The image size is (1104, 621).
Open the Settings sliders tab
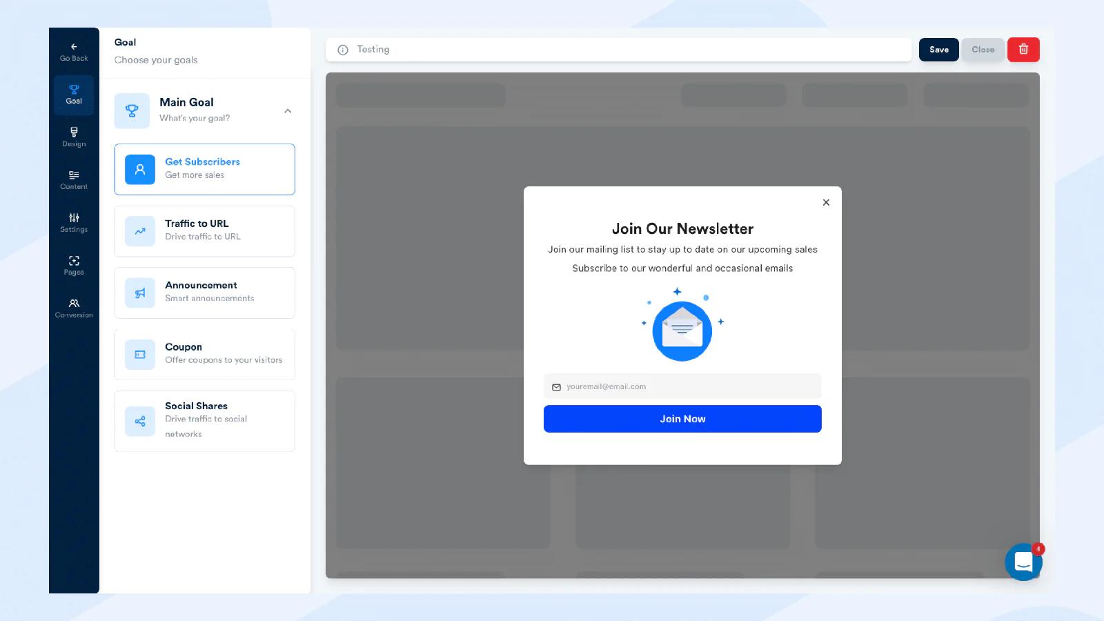(x=74, y=223)
